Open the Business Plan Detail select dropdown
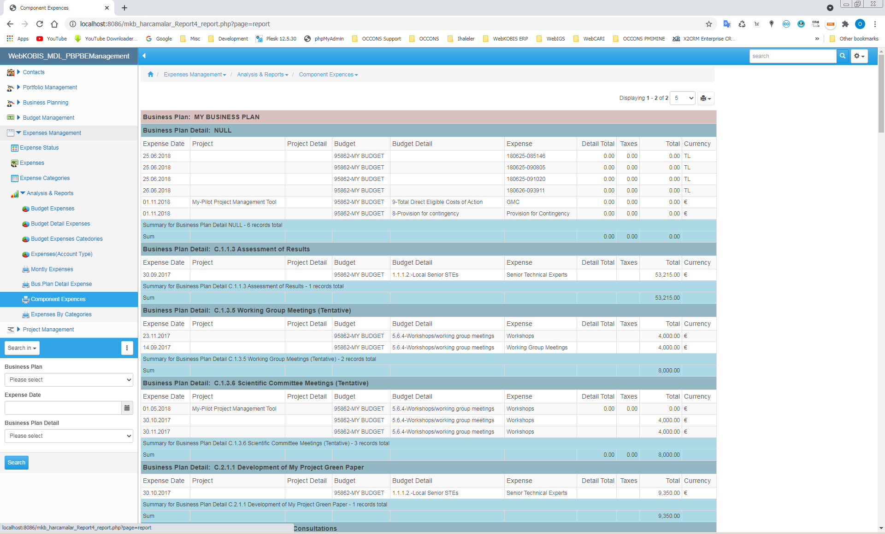This screenshot has width=885, height=534. [x=69, y=436]
